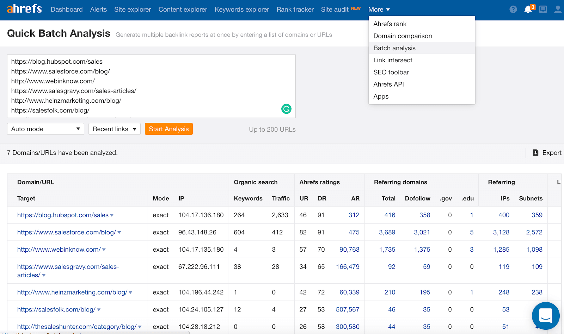564x334 pixels.
Task: Select Link intersect from the menu
Action: coord(392,60)
